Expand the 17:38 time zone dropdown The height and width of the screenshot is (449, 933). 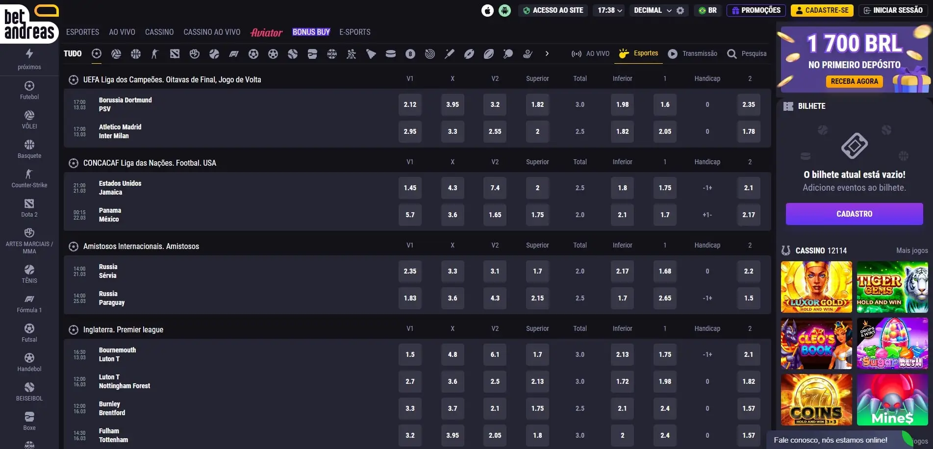[x=609, y=10]
